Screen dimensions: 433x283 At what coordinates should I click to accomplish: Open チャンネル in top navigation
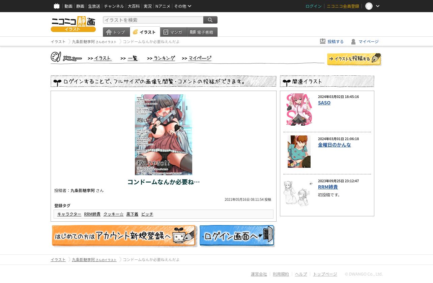coord(114,6)
